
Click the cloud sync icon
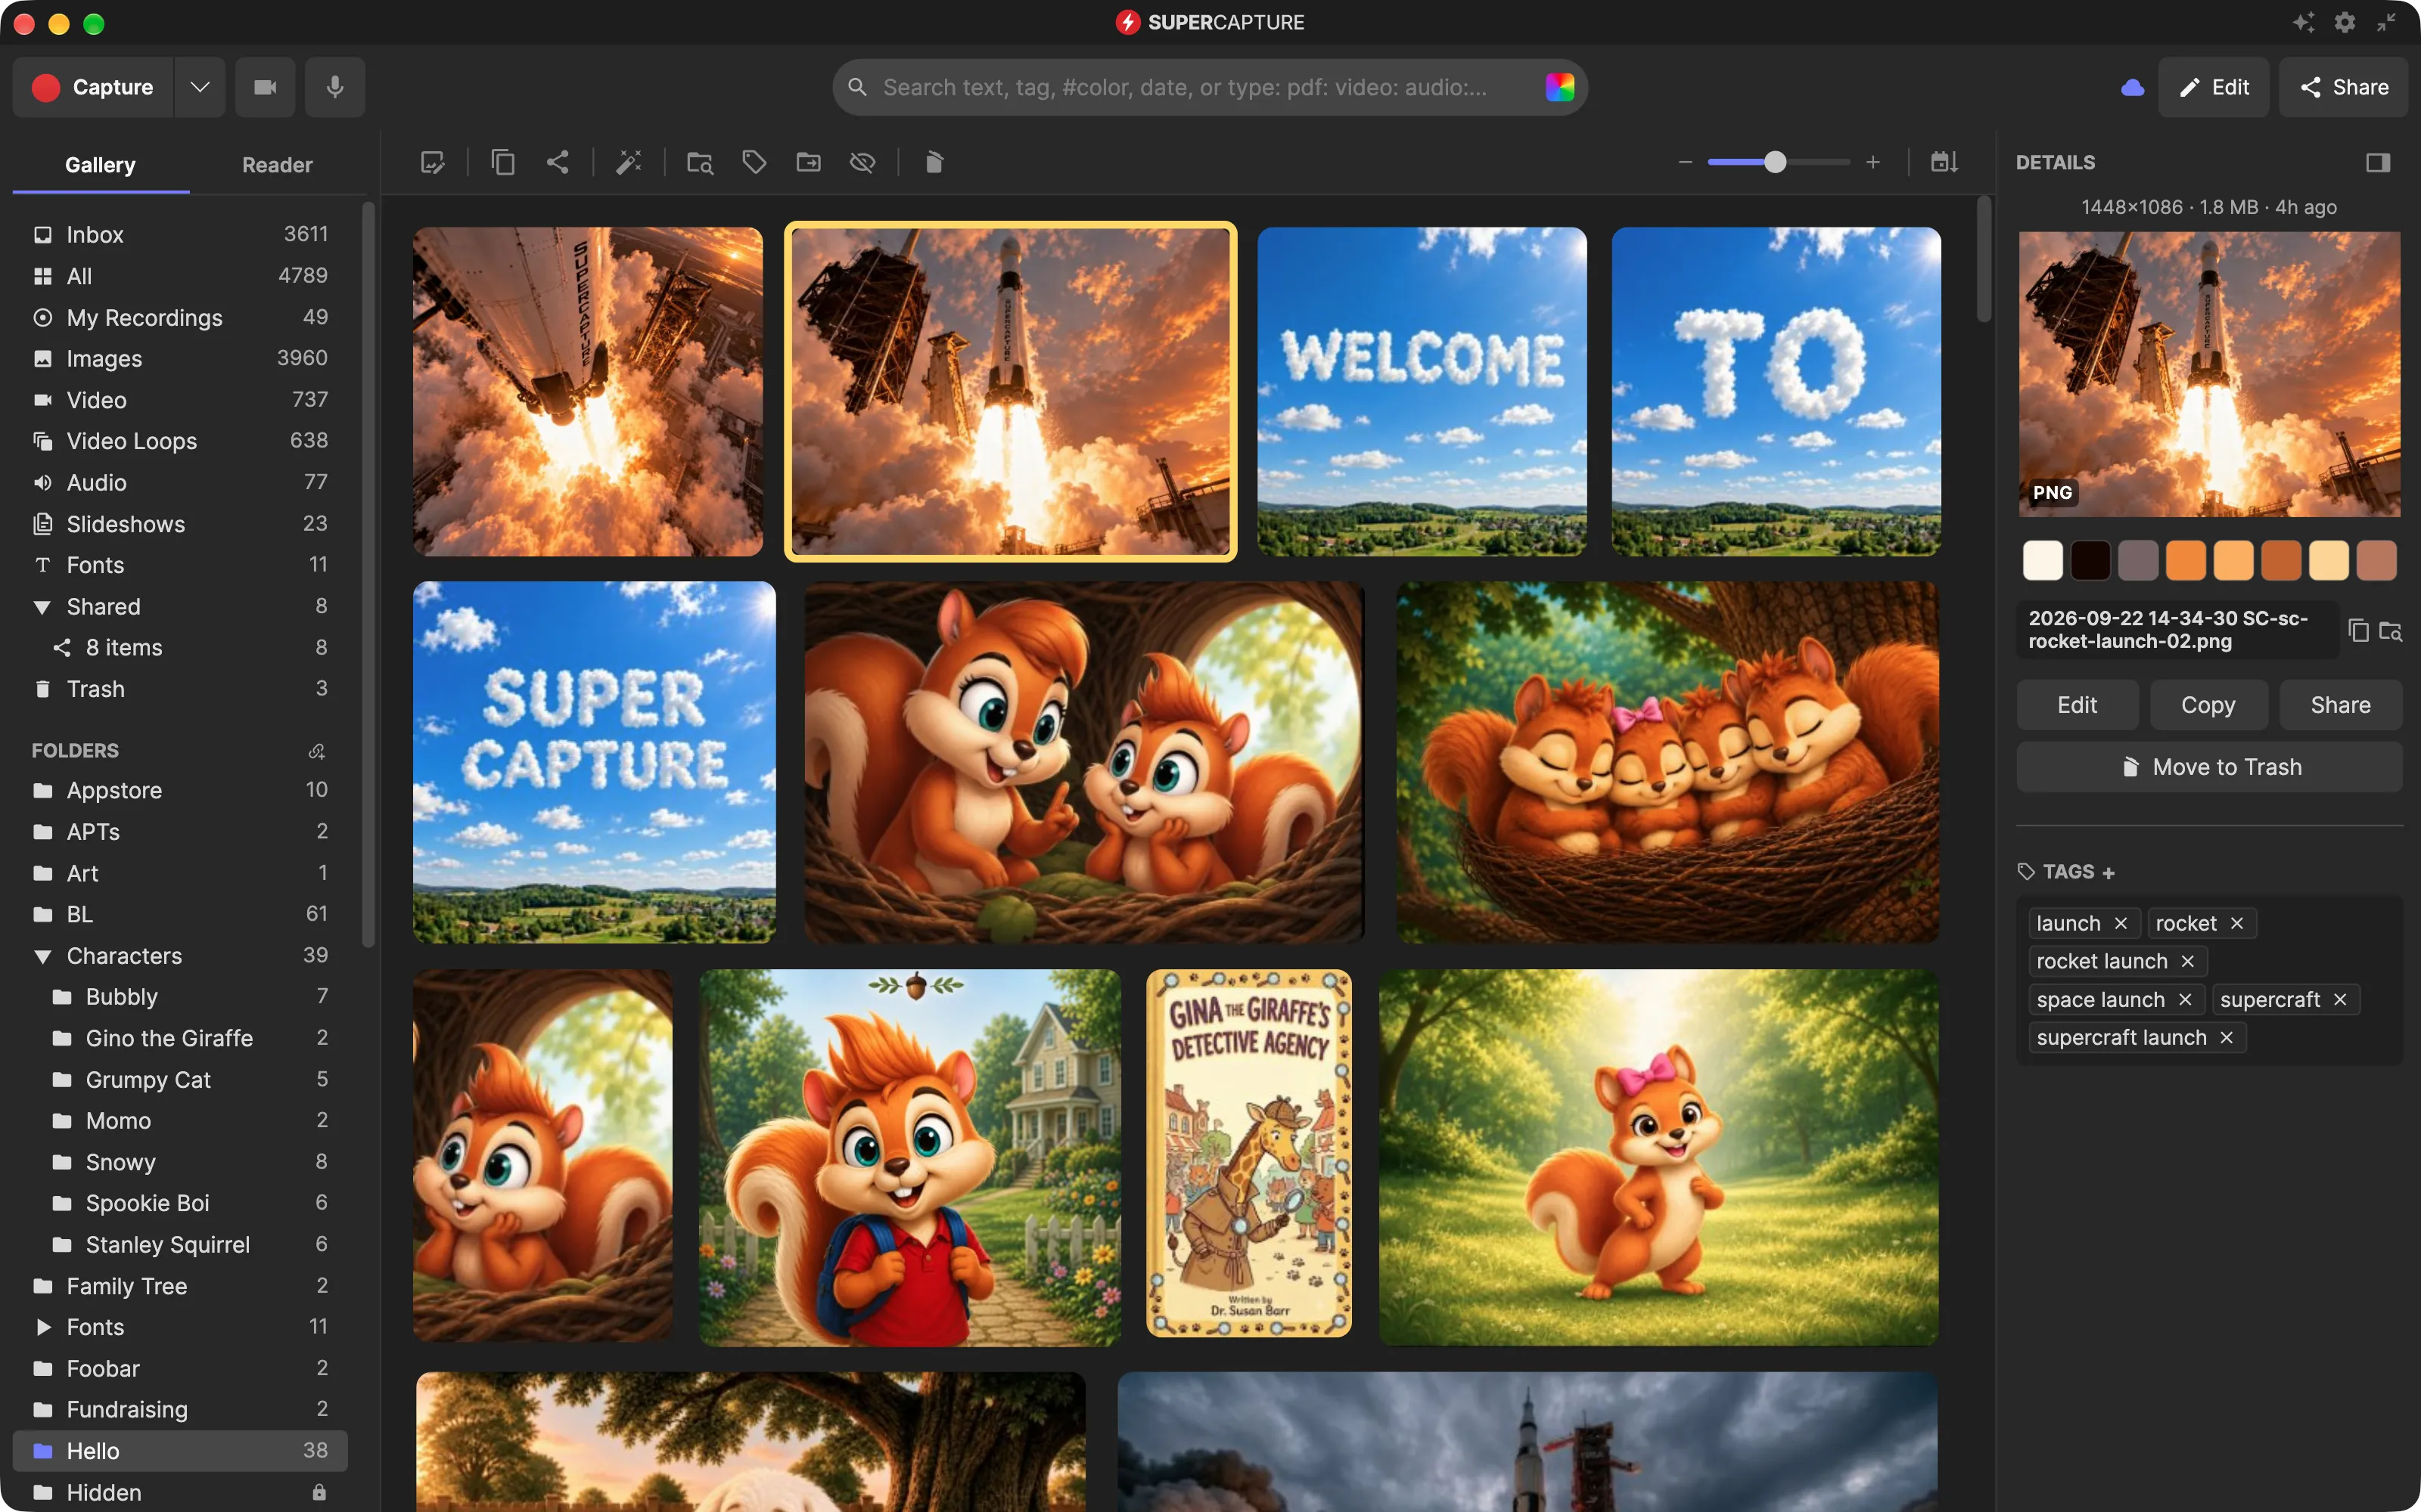(x=2132, y=87)
